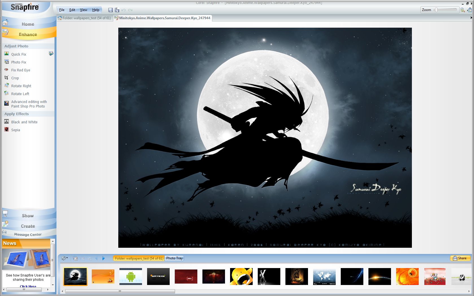Screen dimensions: 474x296
Task: Apply the Black and White effect icon
Action: pyautogui.click(x=6, y=122)
